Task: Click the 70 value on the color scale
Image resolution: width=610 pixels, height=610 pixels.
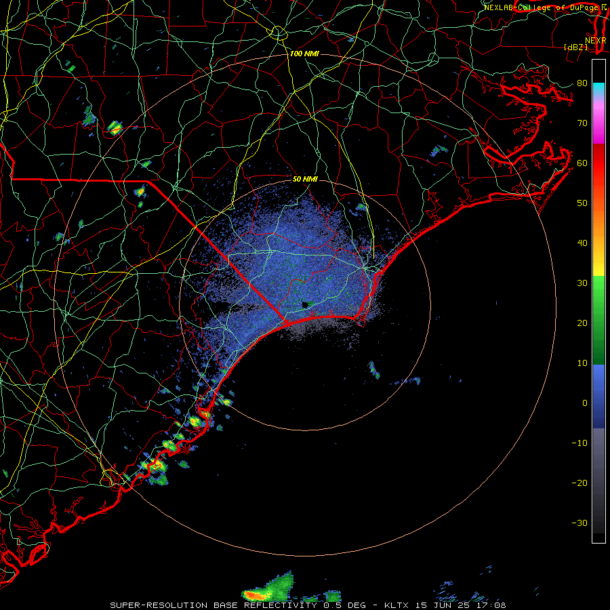Action: pos(582,123)
